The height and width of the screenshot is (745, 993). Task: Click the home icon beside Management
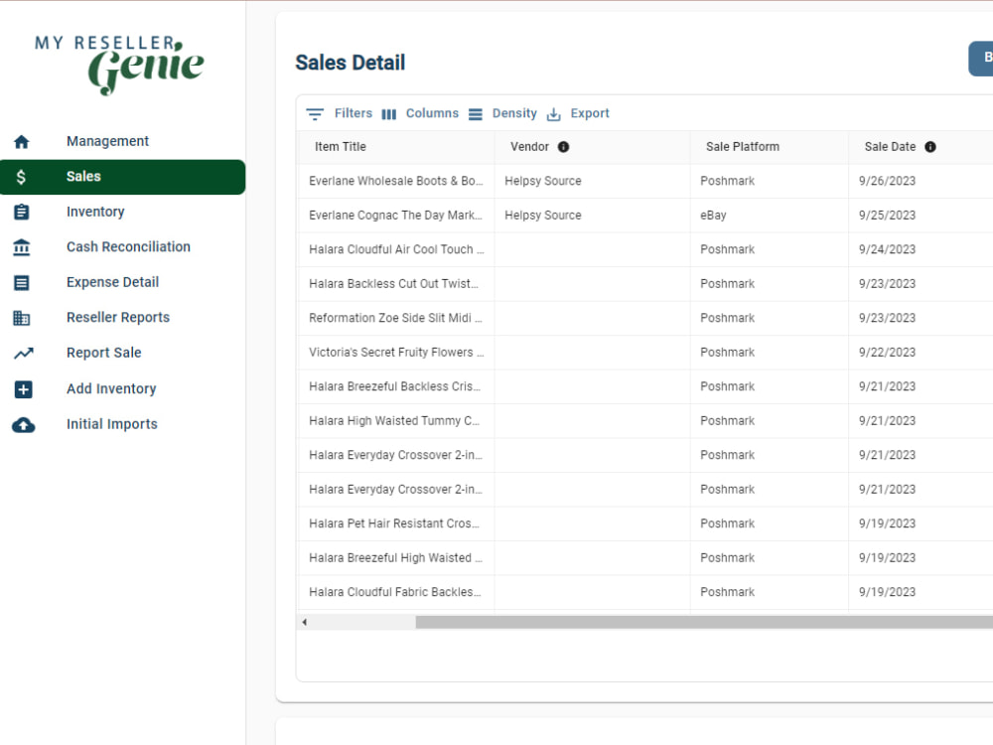point(22,141)
